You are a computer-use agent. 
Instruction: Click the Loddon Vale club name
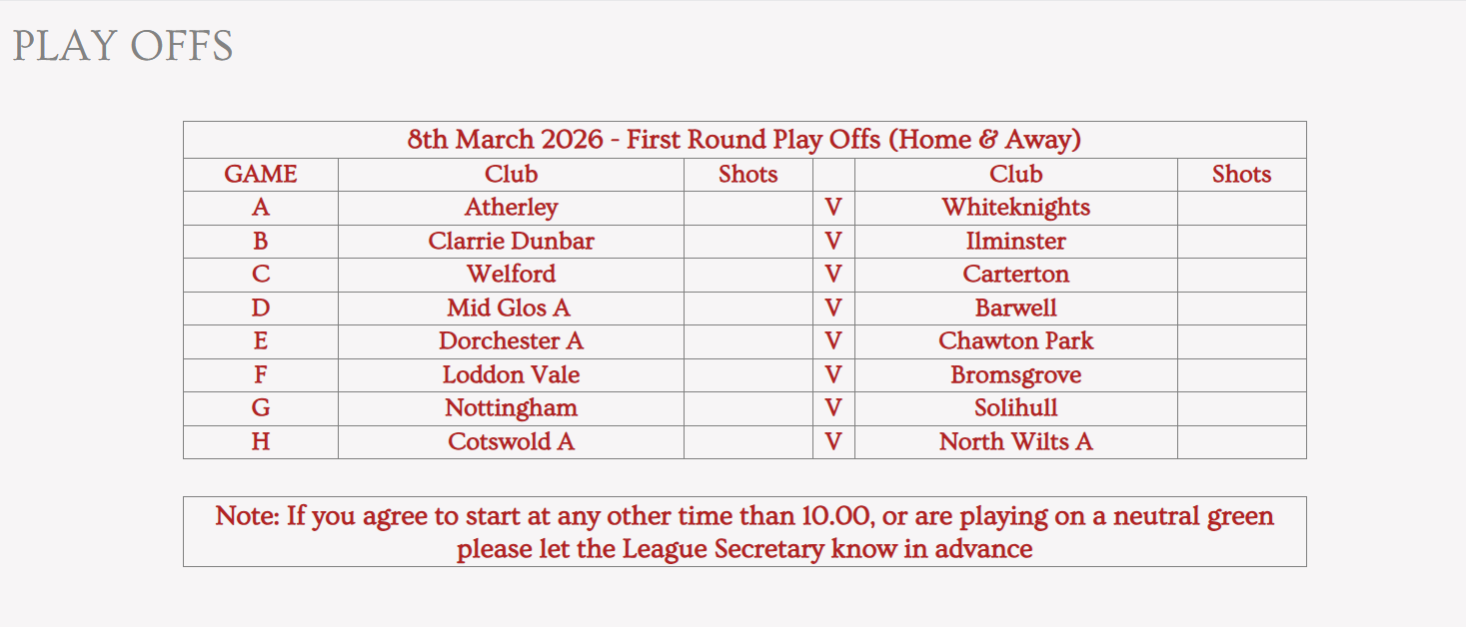point(512,375)
